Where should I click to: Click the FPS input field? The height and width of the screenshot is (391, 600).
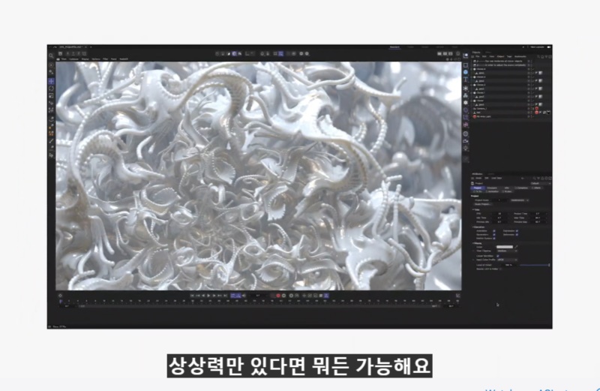click(x=499, y=214)
